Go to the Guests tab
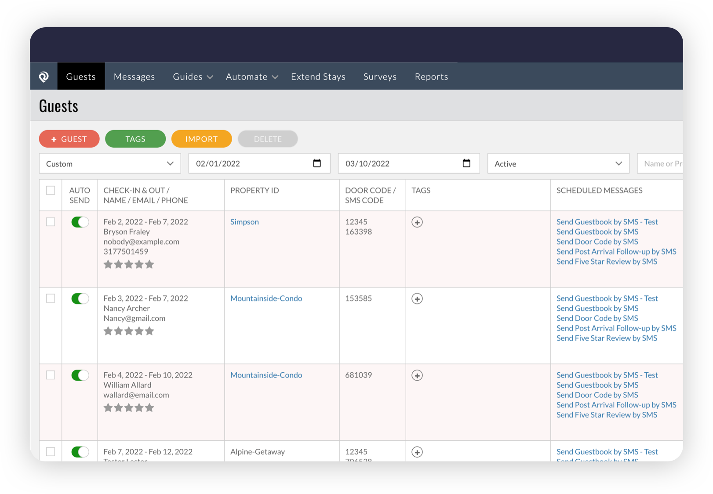713x494 pixels. coord(81,77)
